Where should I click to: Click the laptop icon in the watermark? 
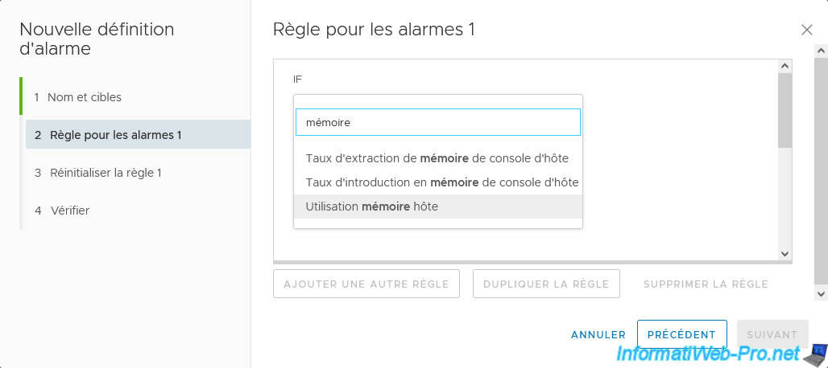tap(815, 353)
